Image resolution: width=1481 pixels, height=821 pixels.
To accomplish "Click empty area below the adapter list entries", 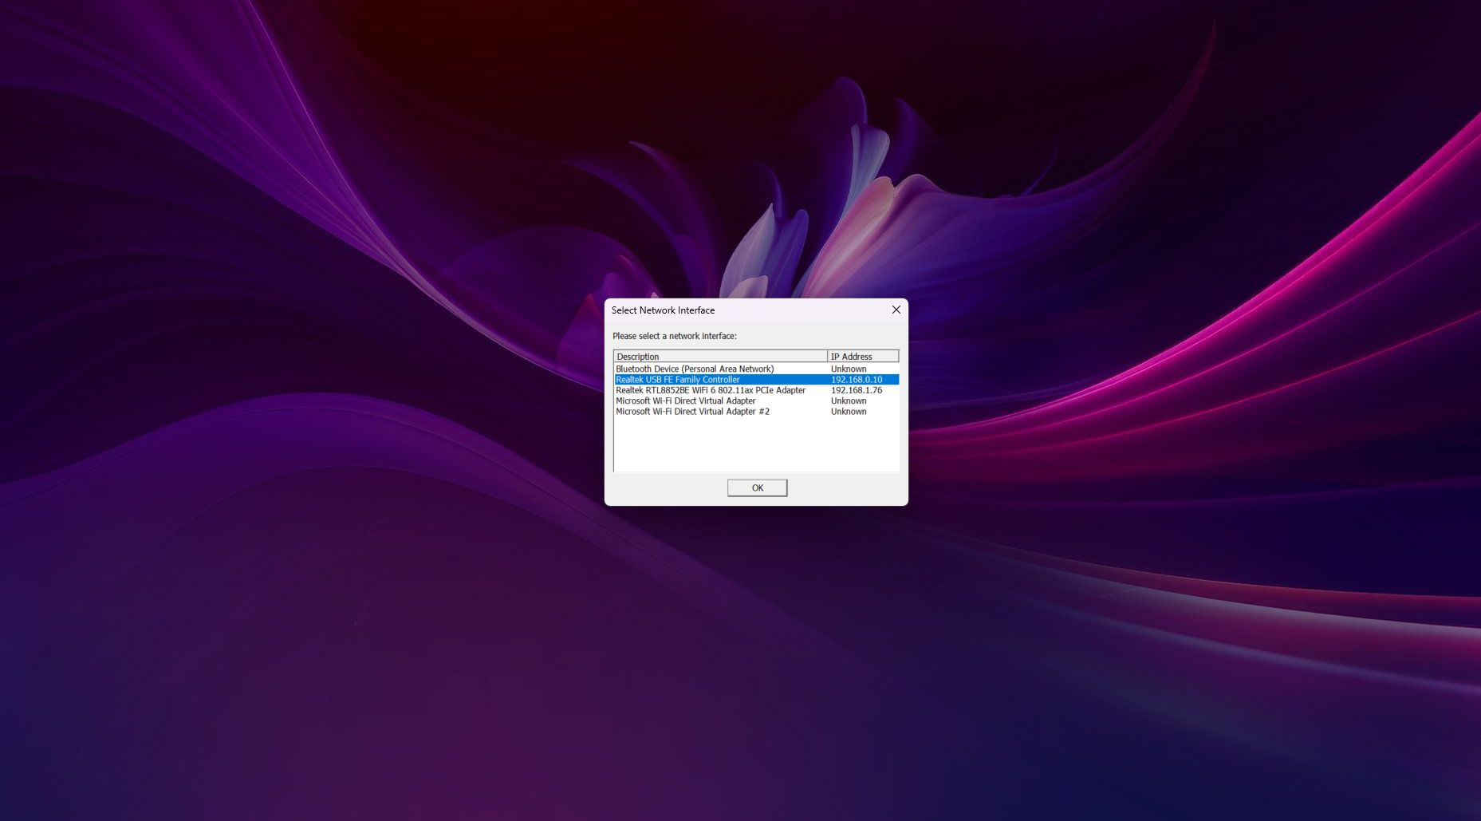I will coord(755,445).
